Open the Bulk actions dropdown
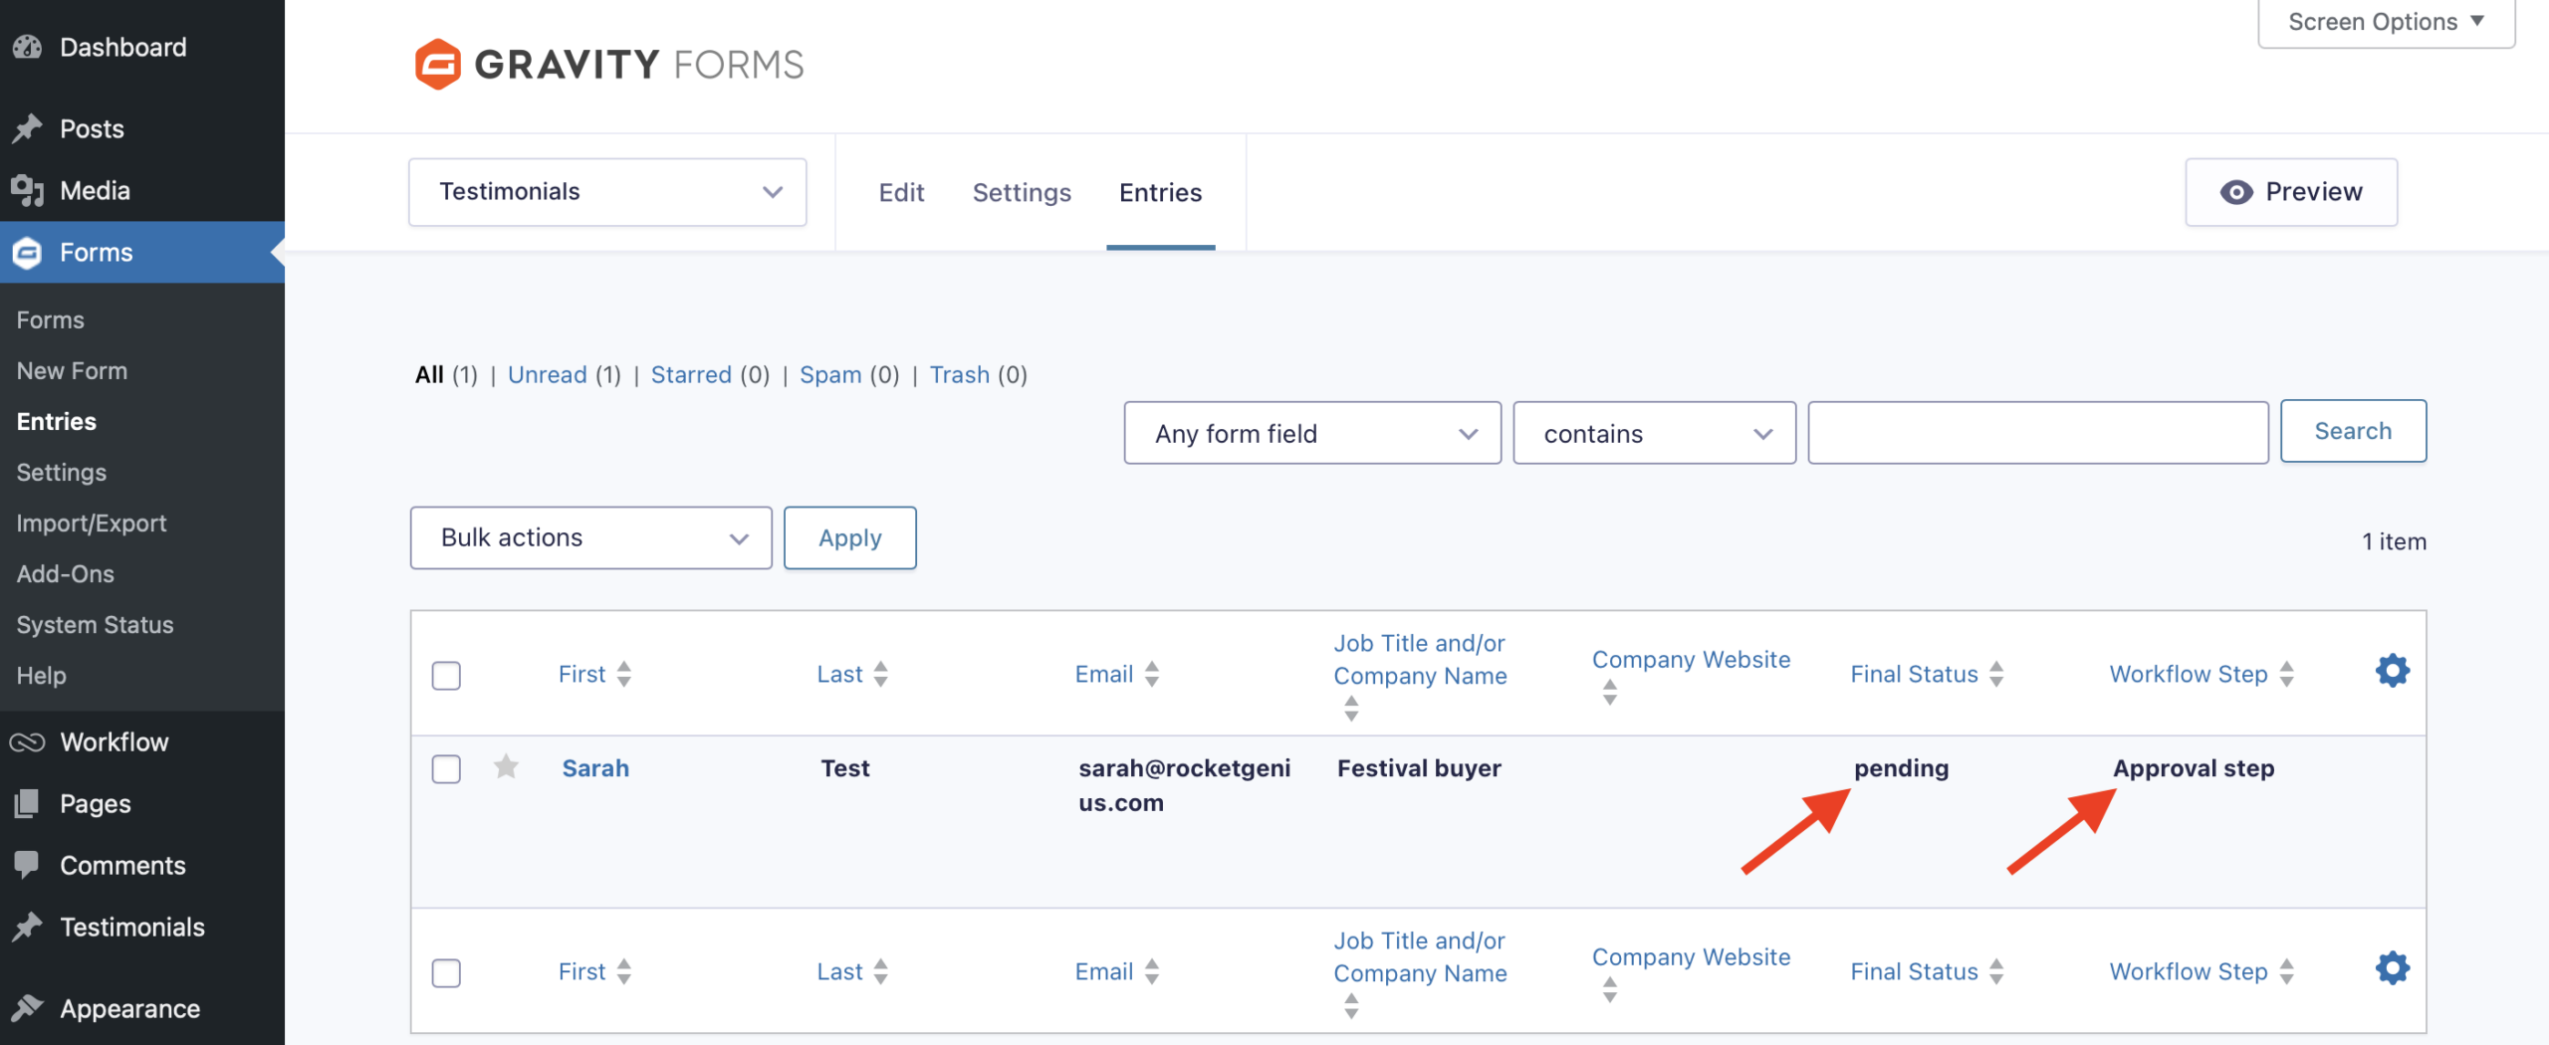The height and width of the screenshot is (1045, 2549). [x=590, y=537]
